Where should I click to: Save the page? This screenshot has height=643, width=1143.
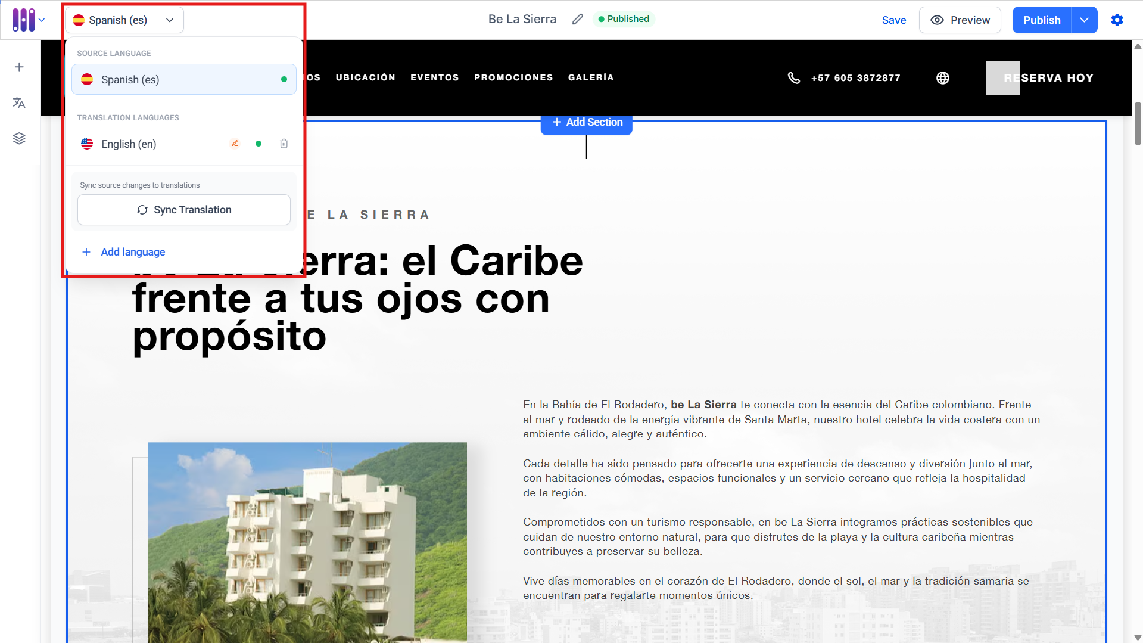tap(893, 20)
